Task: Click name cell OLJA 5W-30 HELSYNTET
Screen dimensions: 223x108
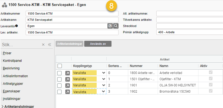Action: click(178, 85)
